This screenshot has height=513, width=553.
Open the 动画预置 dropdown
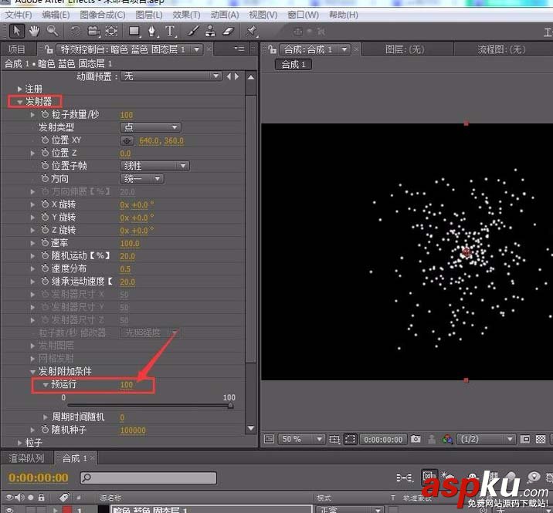171,76
